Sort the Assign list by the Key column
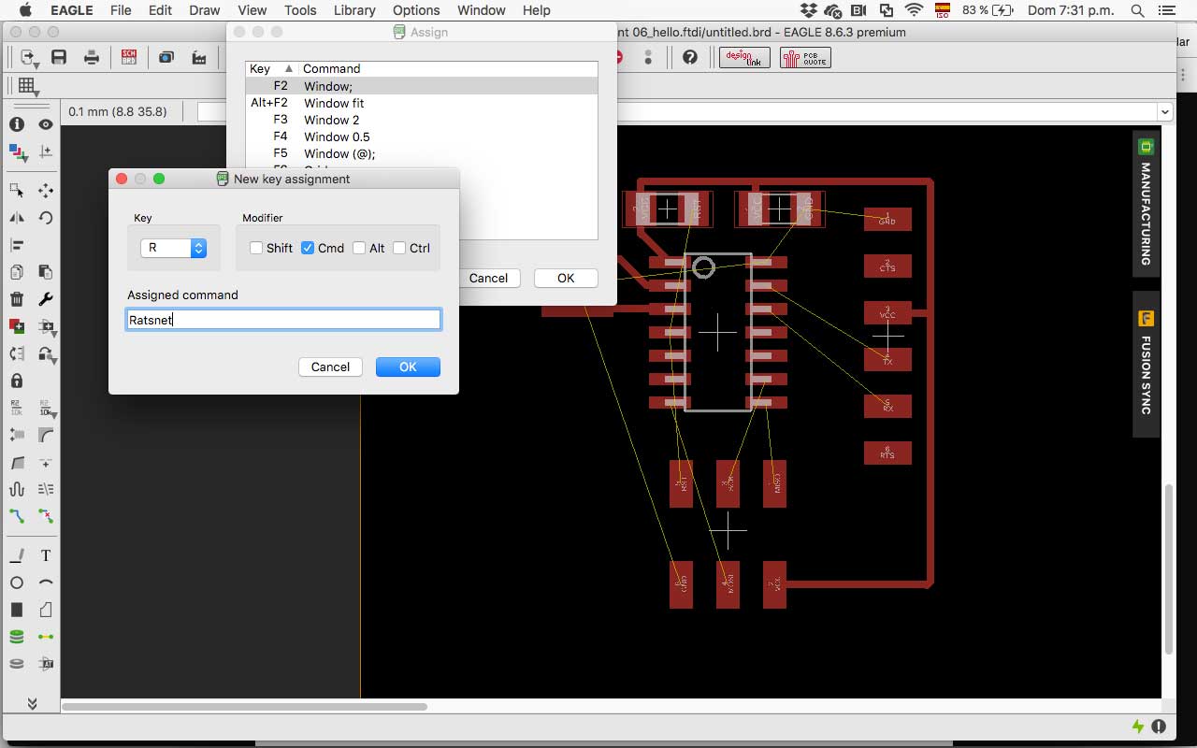 271,68
